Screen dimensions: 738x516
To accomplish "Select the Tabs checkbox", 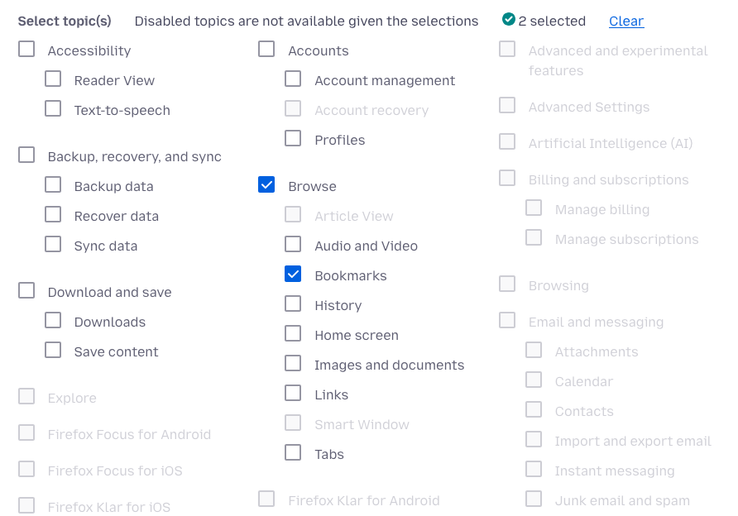I will (292, 452).
